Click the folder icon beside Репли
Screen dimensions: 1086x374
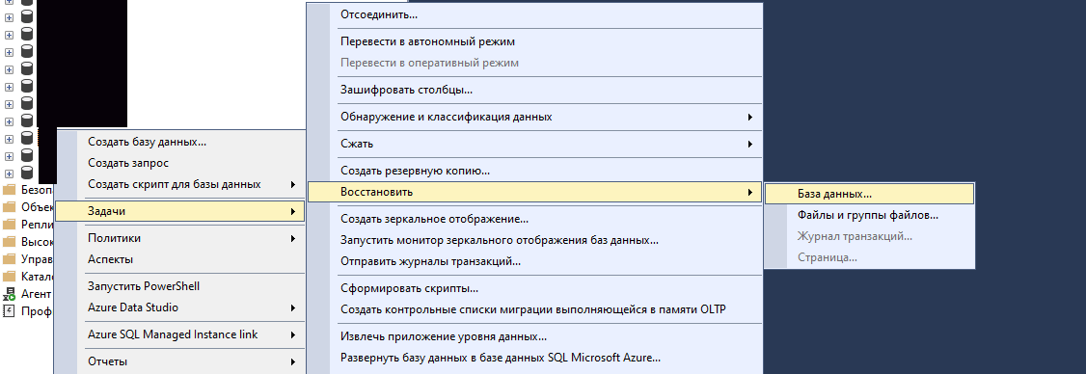(9, 225)
